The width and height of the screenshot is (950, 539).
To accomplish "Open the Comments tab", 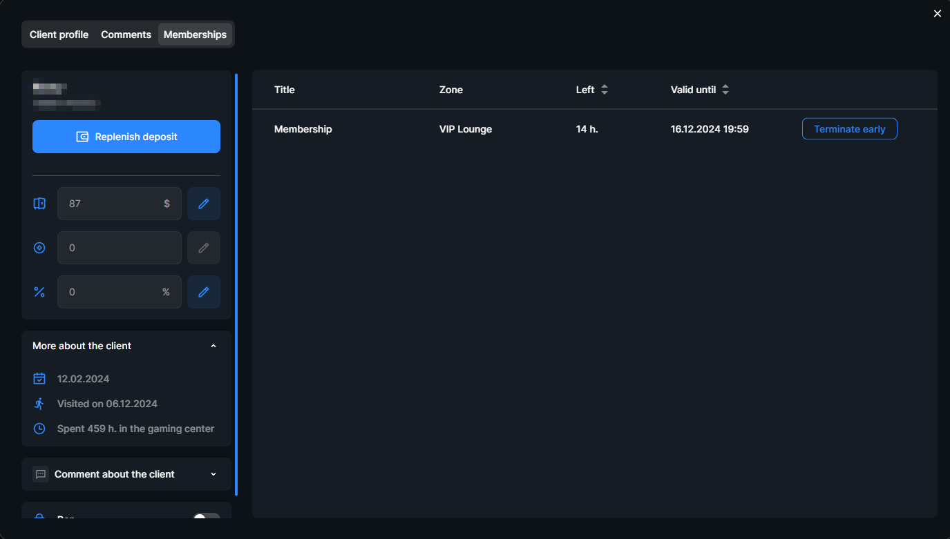I will [x=126, y=35].
